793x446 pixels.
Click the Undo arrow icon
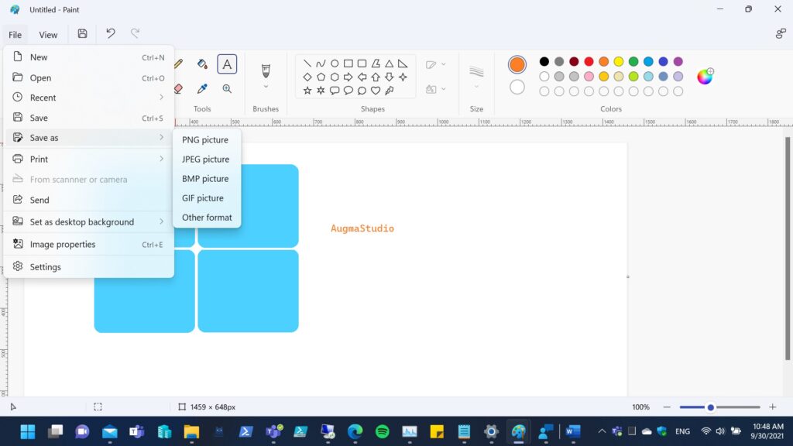pos(111,34)
